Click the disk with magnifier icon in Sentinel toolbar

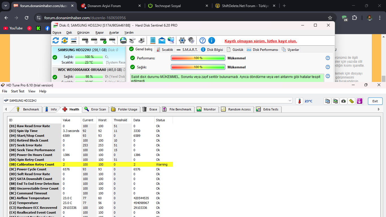coord(112,40)
